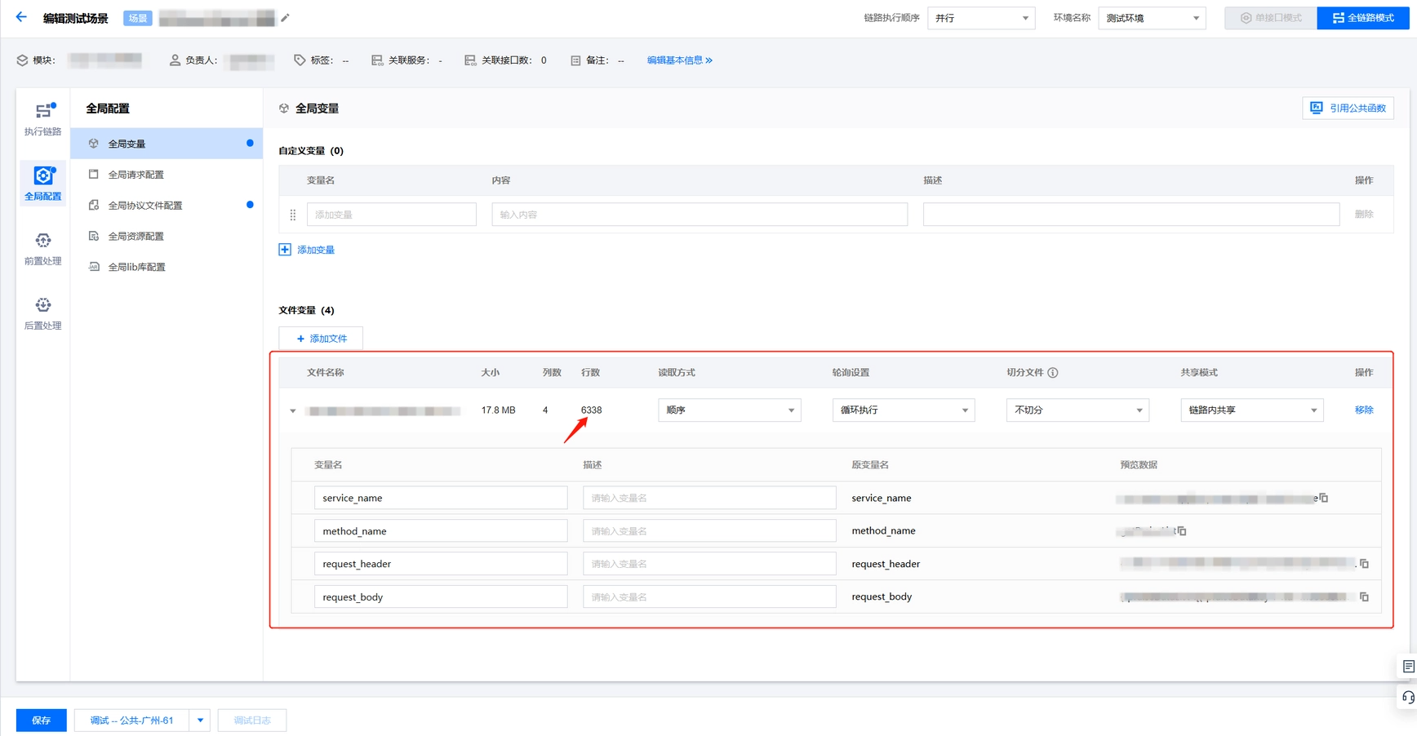Copy the request_header preview data
Viewport: 1417px width, 736px height.
1364,564
